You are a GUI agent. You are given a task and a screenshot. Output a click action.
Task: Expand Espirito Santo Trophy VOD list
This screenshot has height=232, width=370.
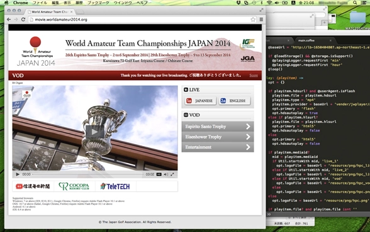point(218,127)
